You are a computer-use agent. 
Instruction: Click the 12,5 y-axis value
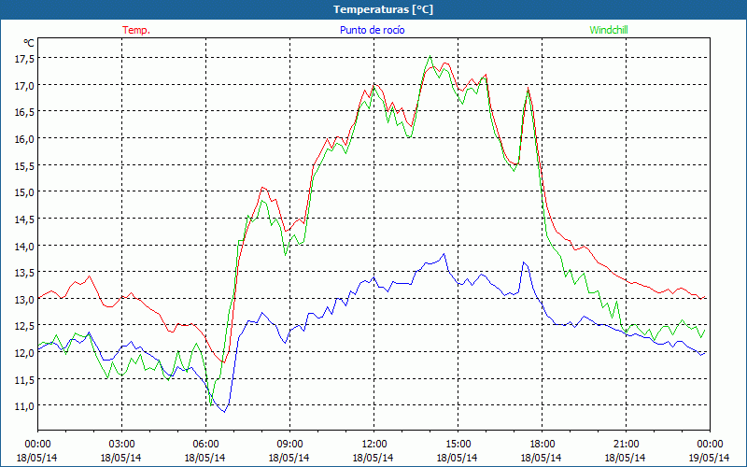[x=25, y=326]
